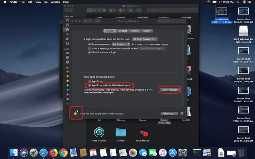Switch to the Firewall tab
This screenshot has height=159, width=255.
point(135,31)
